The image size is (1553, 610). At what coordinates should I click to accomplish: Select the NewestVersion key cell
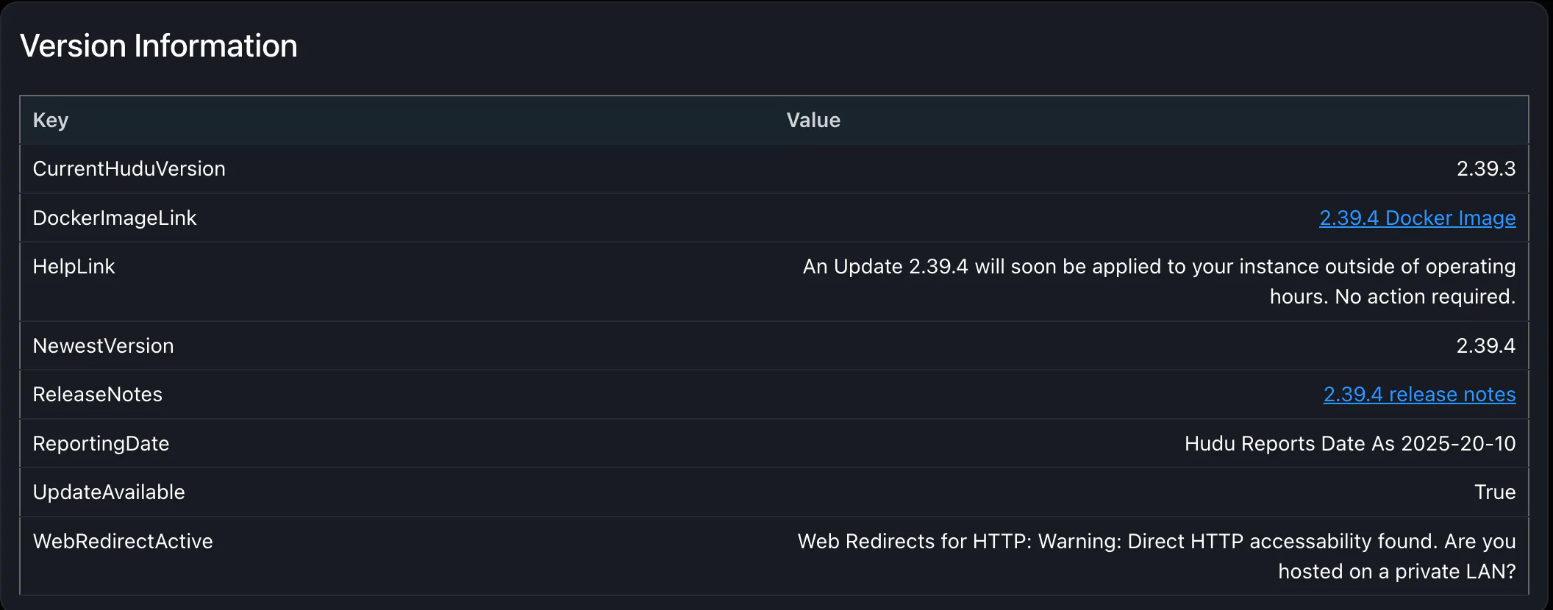(x=104, y=346)
